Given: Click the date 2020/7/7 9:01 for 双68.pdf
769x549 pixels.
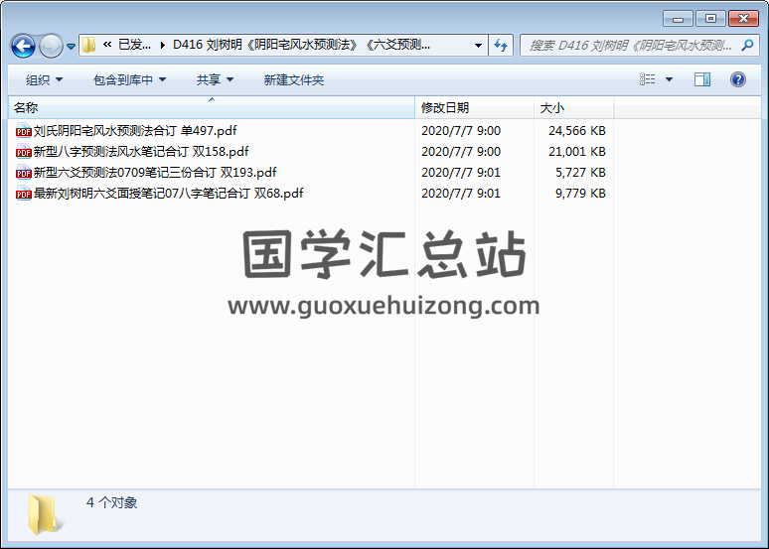Looking at the screenshot, I should pyautogui.click(x=461, y=194).
